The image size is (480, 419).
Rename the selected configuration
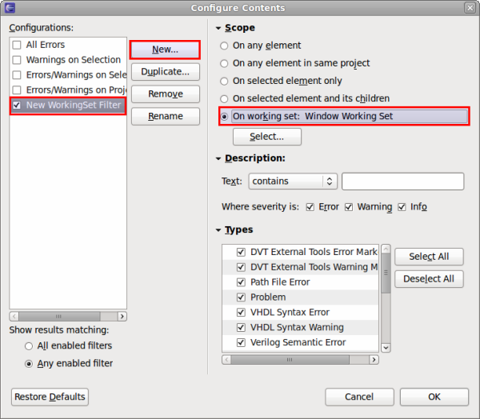[166, 116]
